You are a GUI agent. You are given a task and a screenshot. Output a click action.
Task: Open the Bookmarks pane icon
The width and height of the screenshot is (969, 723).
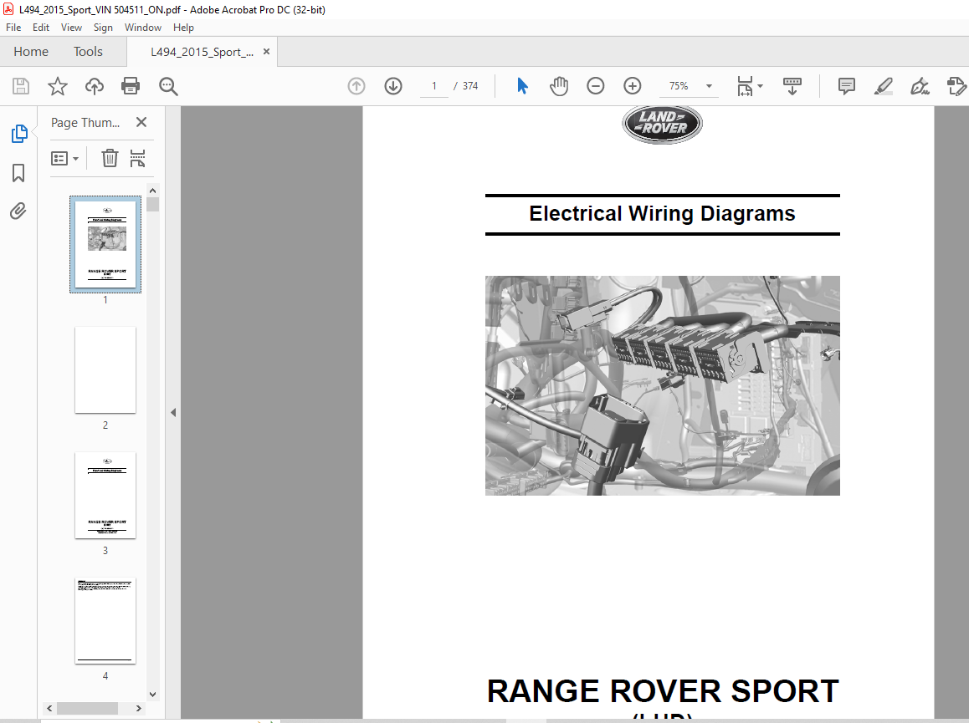(x=18, y=173)
